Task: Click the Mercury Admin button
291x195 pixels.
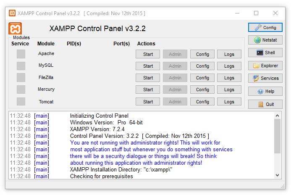Action: click(175, 90)
